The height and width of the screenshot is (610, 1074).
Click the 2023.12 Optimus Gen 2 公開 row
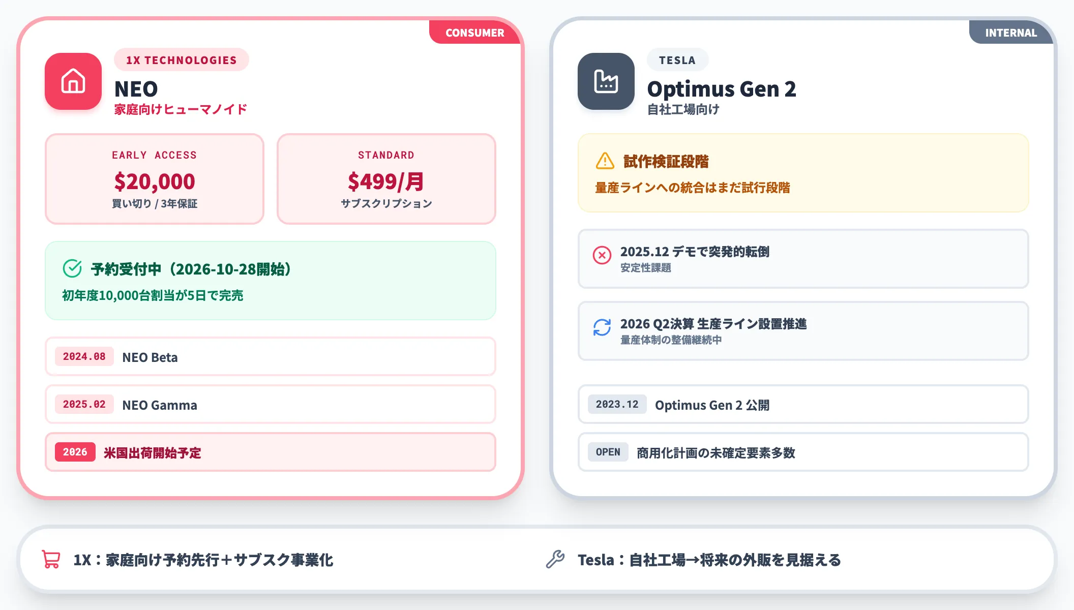pyautogui.click(x=803, y=404)
